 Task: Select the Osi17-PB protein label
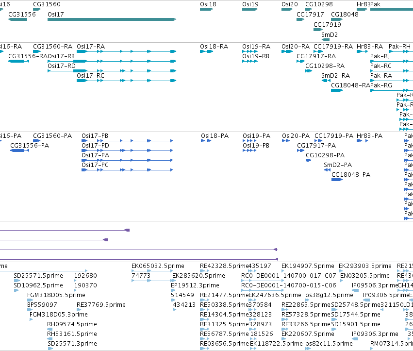pos(95,136)
